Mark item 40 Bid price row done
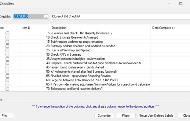 click(x=7, y=63)
